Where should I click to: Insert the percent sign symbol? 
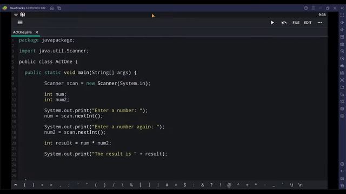coord(131,185)
